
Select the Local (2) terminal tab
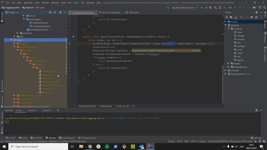(32, 110)
